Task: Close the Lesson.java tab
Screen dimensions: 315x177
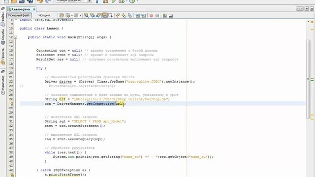Action: point(34,9)
